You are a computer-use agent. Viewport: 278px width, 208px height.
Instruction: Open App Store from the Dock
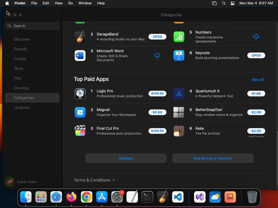tap(102, 197)
